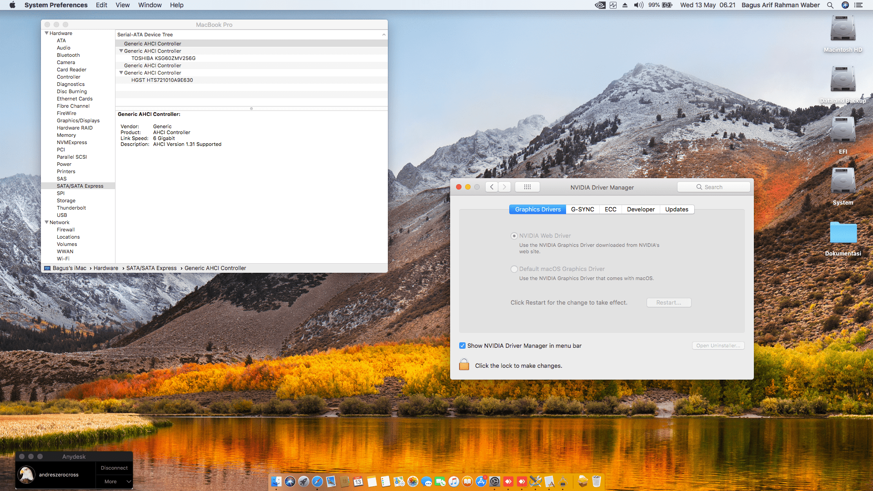Open Spotlight search in the menu bar
This screenshot has width=873, height=491.
[x=830, y=5]
